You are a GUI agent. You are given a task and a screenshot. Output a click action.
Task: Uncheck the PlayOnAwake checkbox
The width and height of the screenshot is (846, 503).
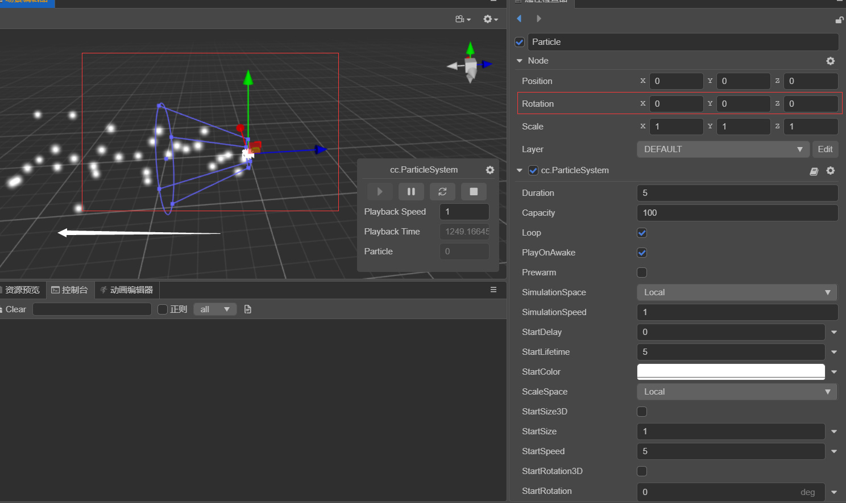[x=642, y=253]
